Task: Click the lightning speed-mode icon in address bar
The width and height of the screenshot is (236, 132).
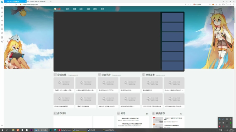Action: tap(186, 5)
